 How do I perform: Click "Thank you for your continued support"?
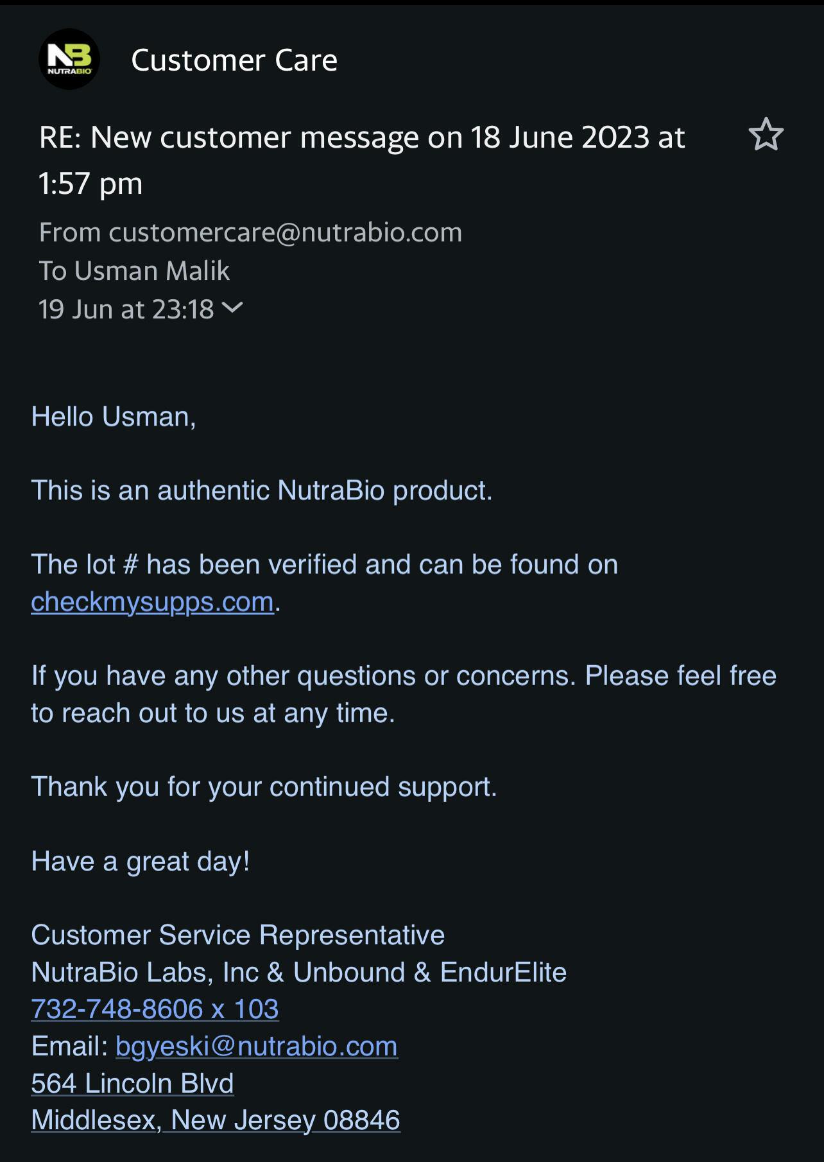[264, 787]
